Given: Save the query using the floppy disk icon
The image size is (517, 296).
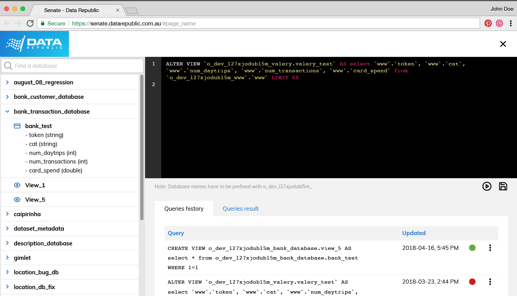Looking at the screenshot, I should click(503, 187).
